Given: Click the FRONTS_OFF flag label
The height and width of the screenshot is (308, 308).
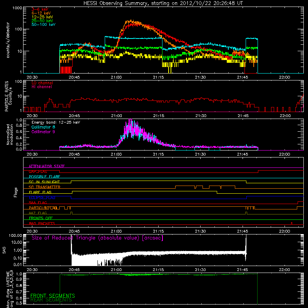Looking at the screenshot, I should [41, 218].
